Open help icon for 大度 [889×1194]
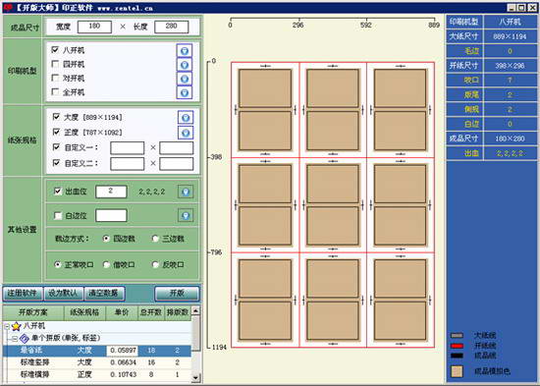 pos(186,118)
